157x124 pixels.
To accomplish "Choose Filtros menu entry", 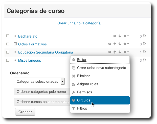I will [x=100, y=109].
